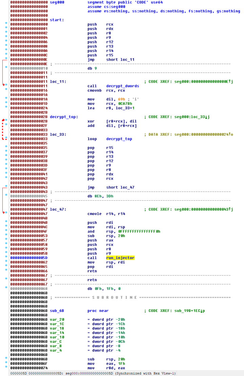Toggle breakpoint dot next to call run_injector

[6, 258]
